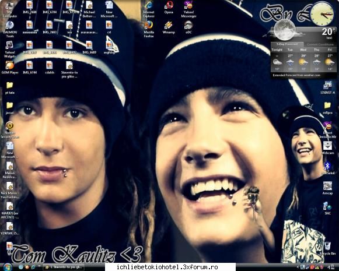
Task: Open the Webcam shortcut icon
Action: [x=328, y=148]
